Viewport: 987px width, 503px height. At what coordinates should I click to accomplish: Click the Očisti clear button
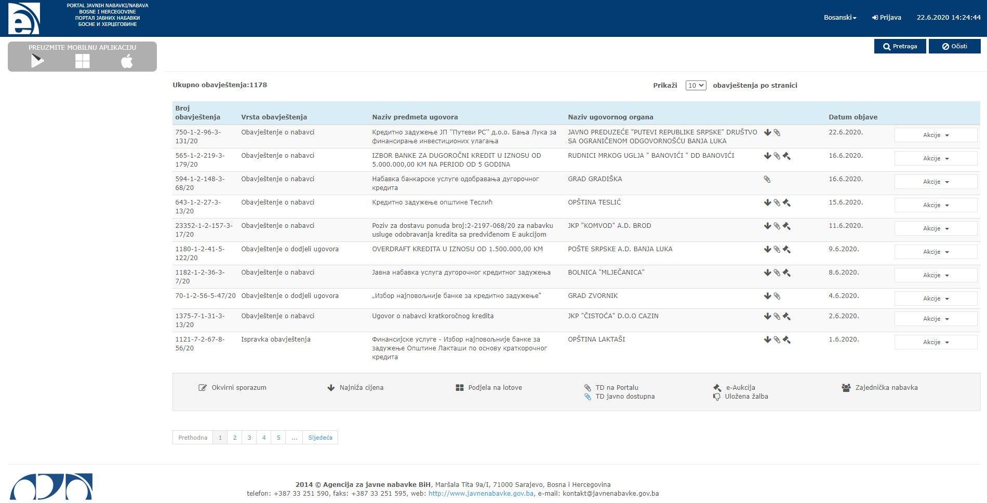(x=954, y=46)
